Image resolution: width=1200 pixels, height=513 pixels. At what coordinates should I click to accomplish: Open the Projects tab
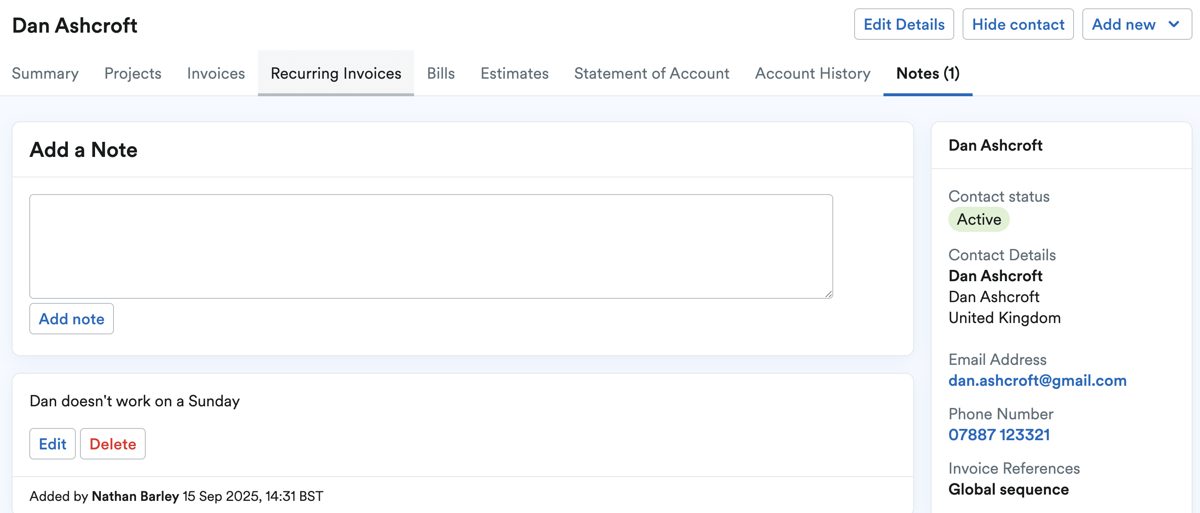pos(133,73)
